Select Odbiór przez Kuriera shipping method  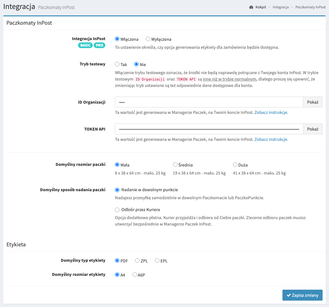(x=117, y=210)
